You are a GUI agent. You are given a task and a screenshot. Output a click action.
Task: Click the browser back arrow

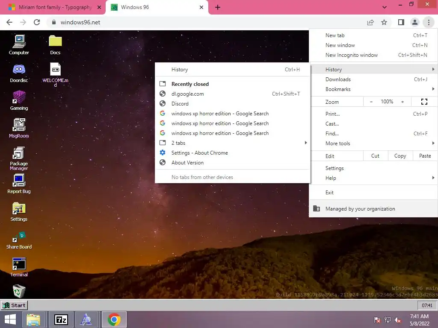tap(9, 22)
